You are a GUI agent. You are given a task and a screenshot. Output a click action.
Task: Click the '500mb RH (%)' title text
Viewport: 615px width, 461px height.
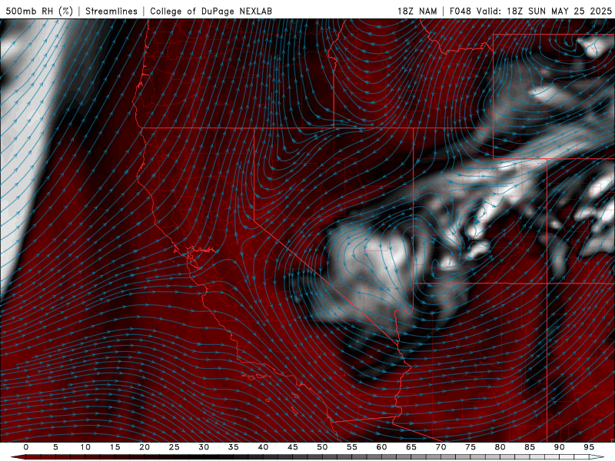pyautogui.click(x=39, y=11)
